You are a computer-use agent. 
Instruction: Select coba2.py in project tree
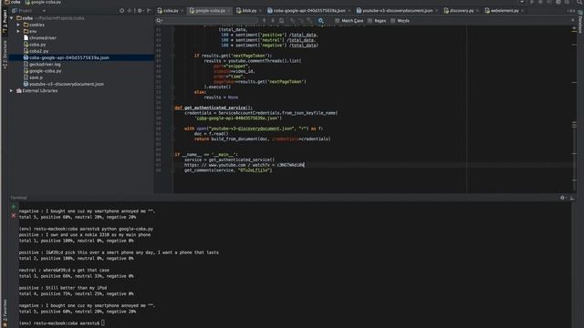coord(36,51)
